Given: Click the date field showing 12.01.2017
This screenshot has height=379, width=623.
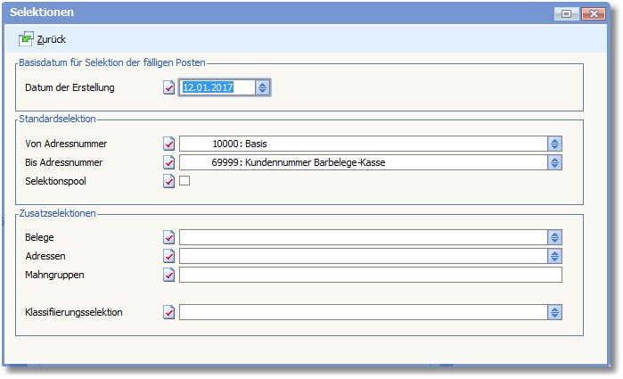Looking at the screenshot, I should coord(217,87).
